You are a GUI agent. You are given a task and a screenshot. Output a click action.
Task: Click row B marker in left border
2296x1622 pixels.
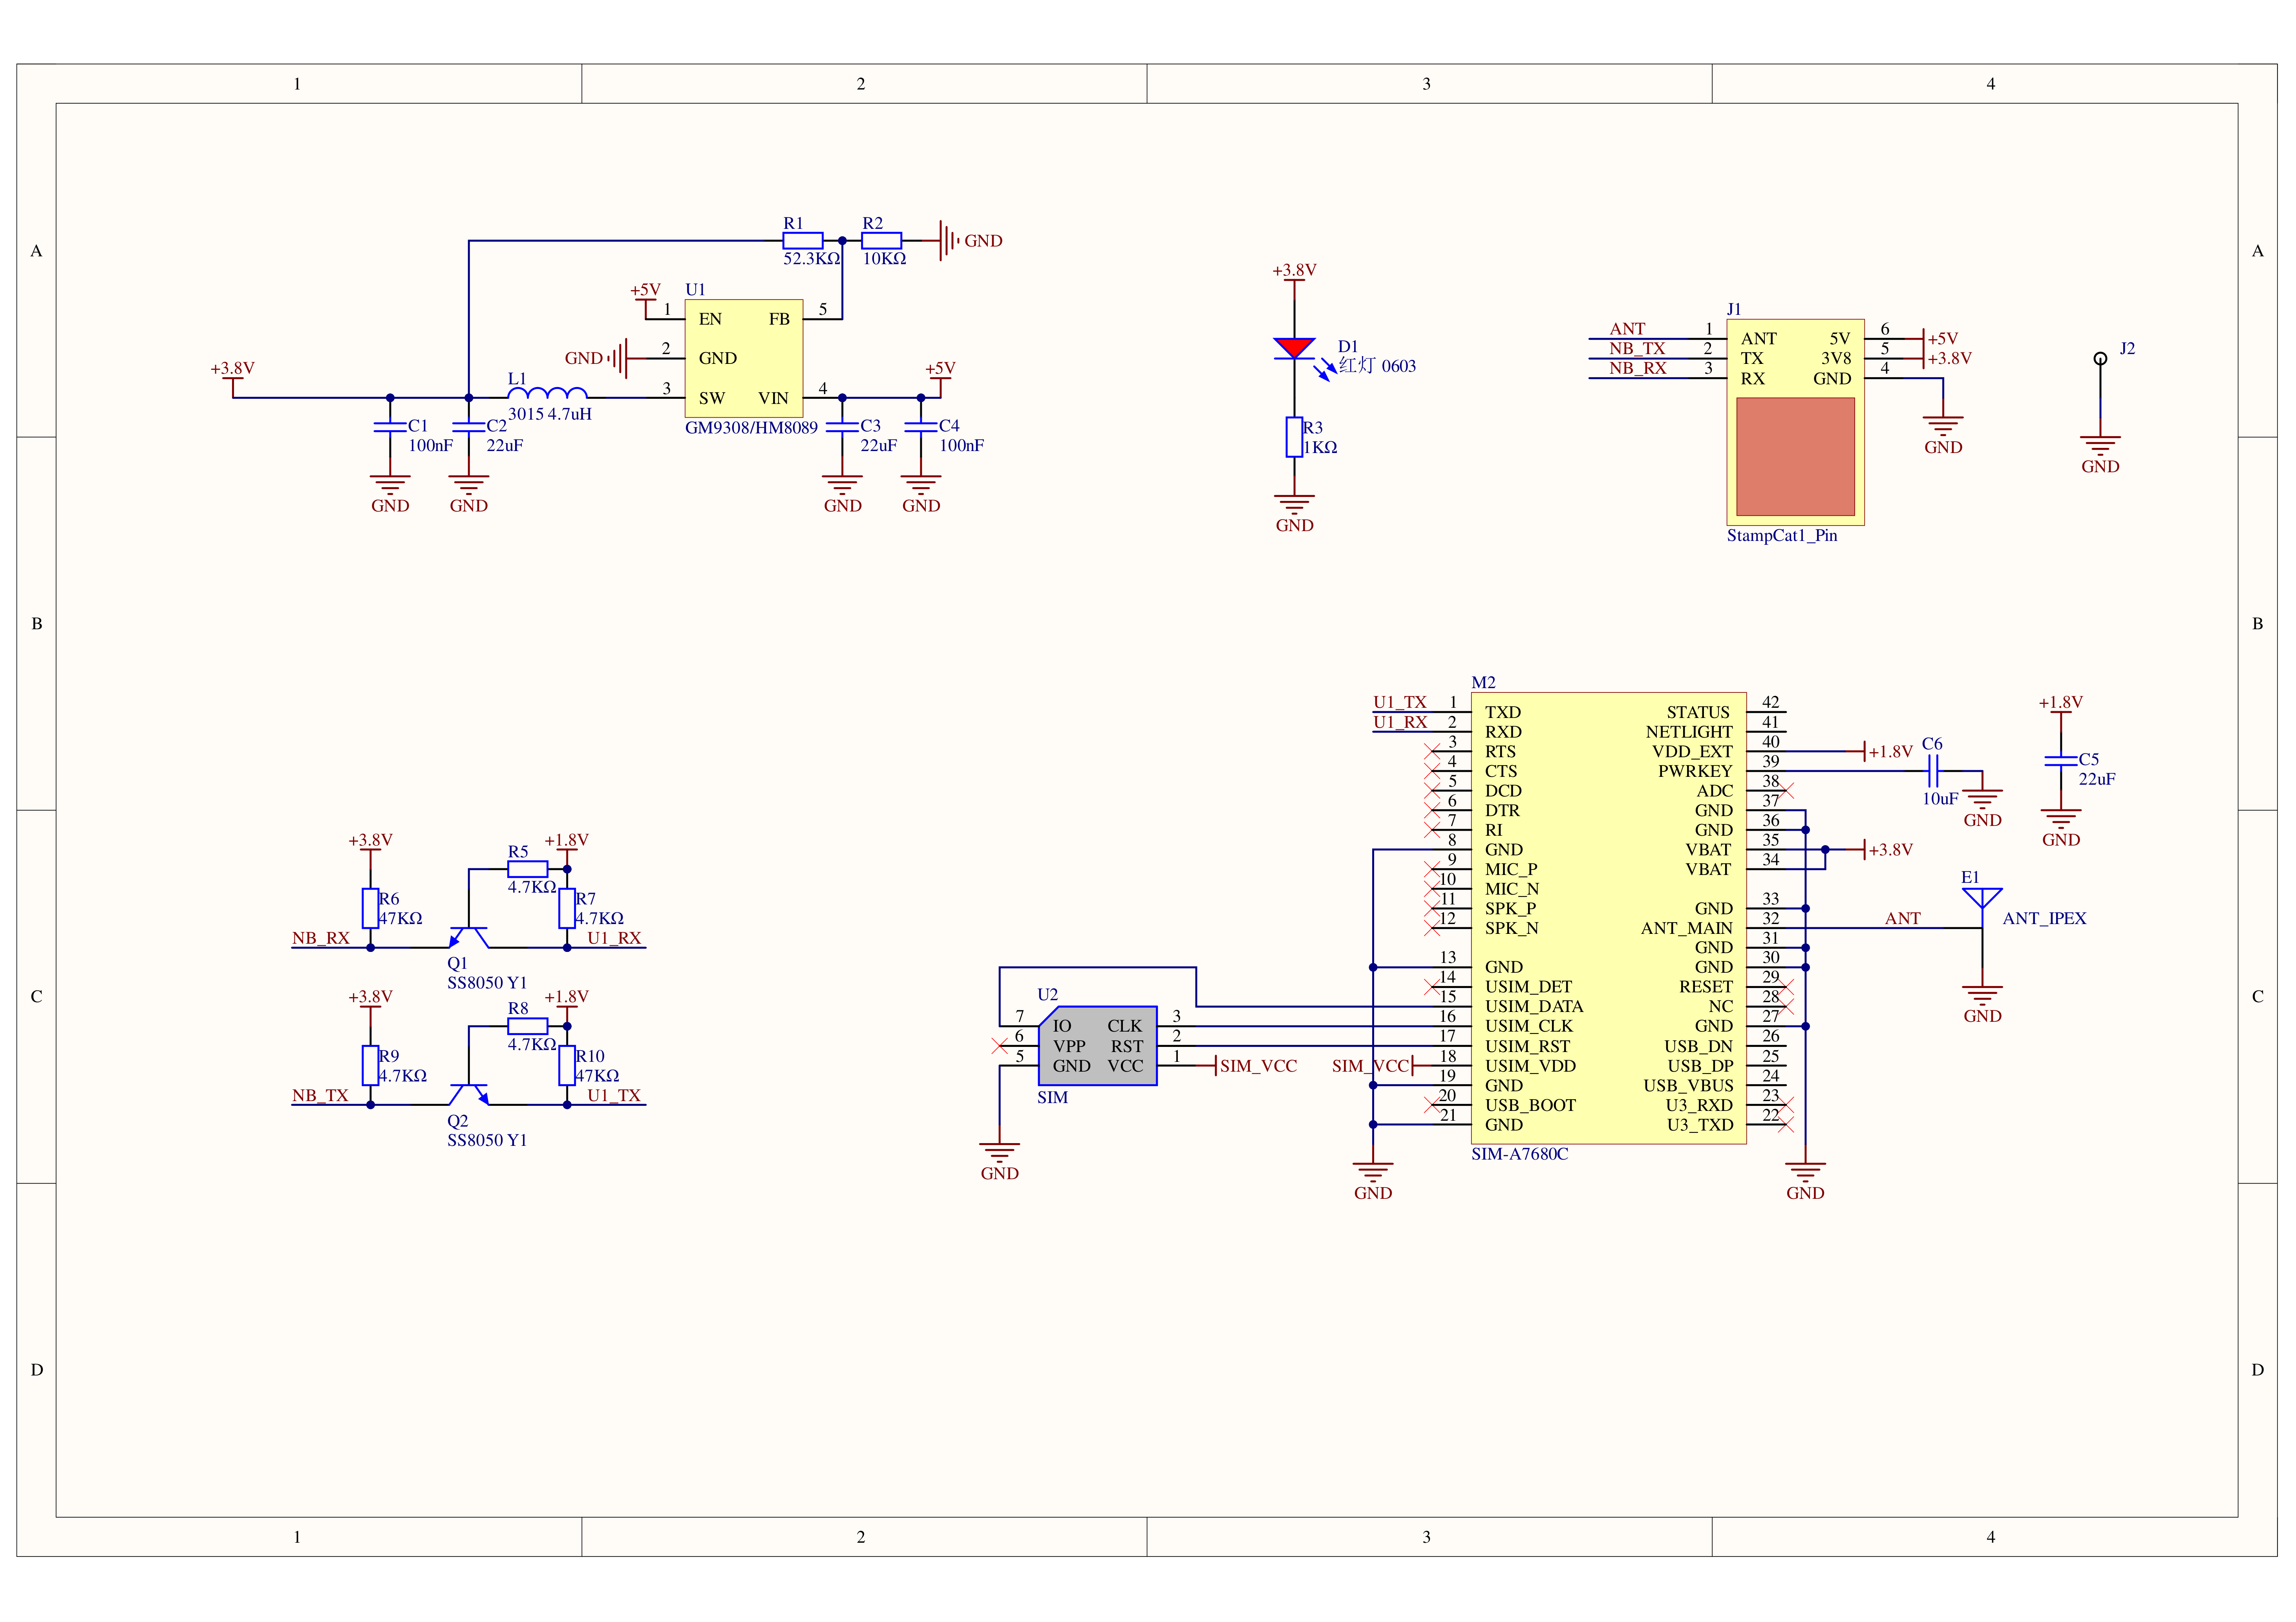[37, 624]
